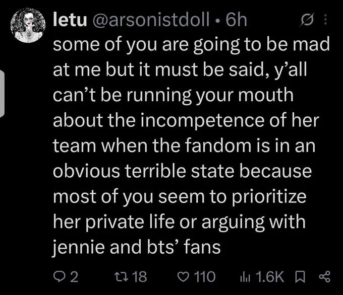This screenshot has height=295, width=343.
Task: Tap the share icon
Action: [325, 277]
